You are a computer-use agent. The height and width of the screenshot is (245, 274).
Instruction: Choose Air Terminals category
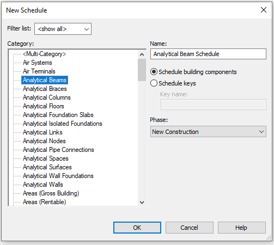pos(39,71)
